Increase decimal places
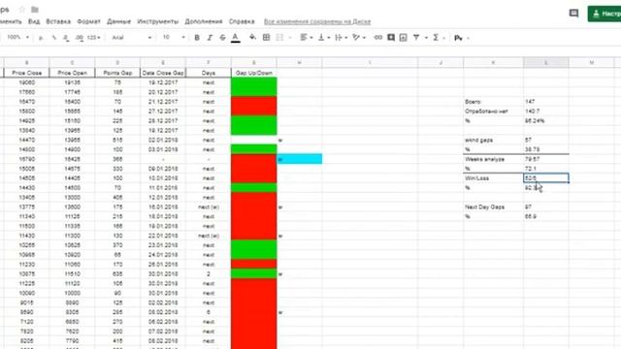Screen dimensions: 621x349 pos(79,38)
